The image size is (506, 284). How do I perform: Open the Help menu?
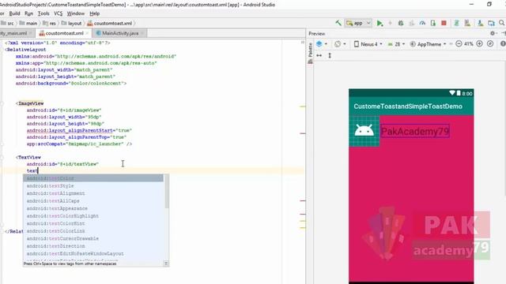pos(95,13)
